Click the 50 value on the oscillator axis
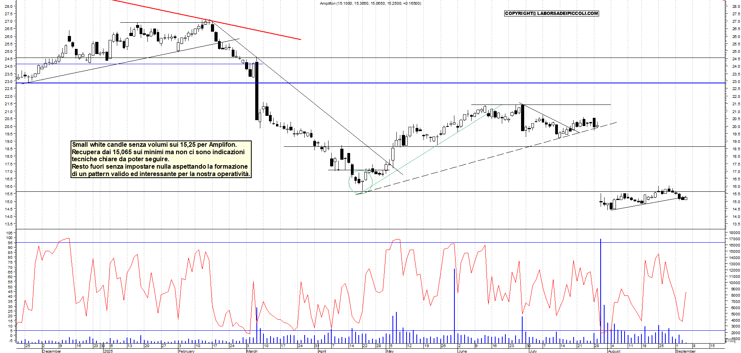 tap(11, 287)
